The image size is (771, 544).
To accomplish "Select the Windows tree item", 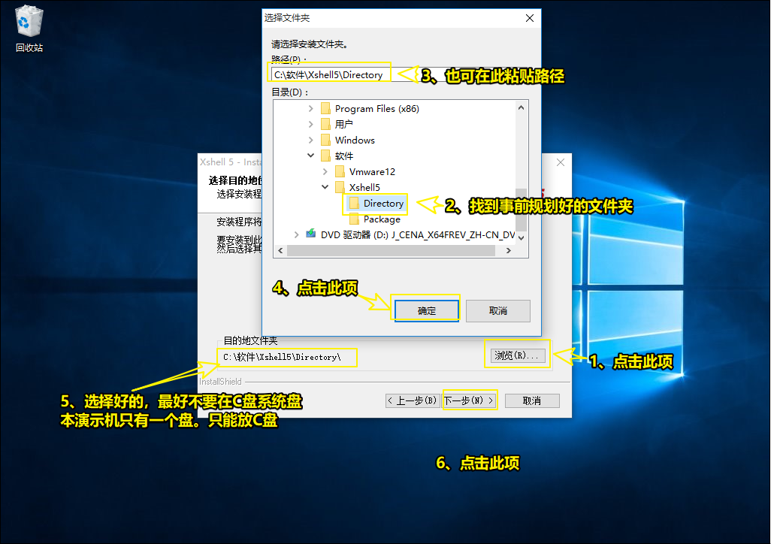I will click(x=355, y=141).
